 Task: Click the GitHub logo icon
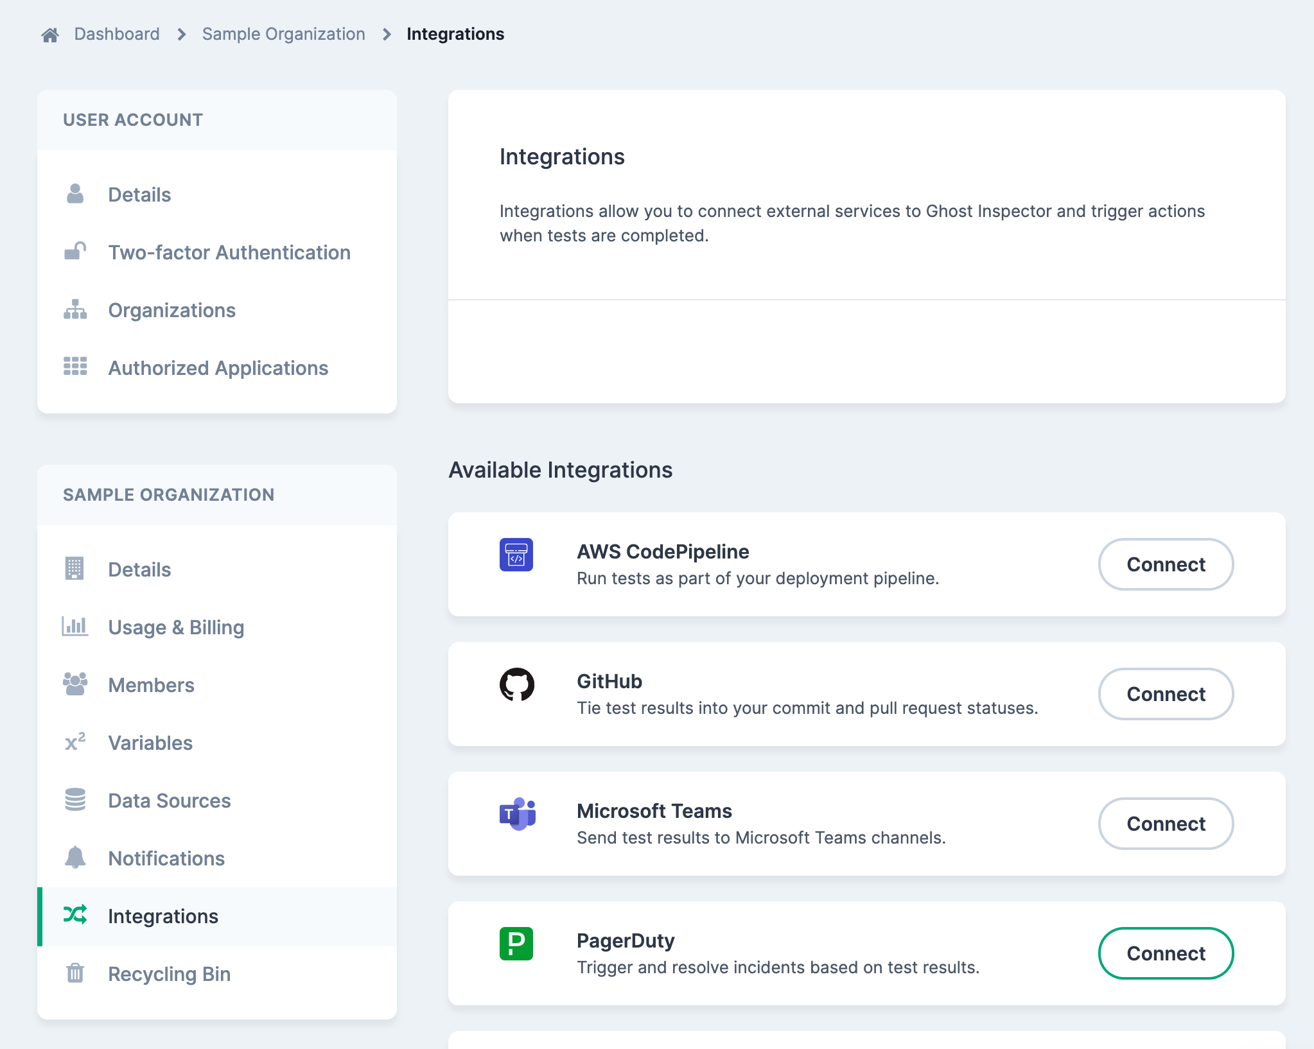click(x=518, y=684)
